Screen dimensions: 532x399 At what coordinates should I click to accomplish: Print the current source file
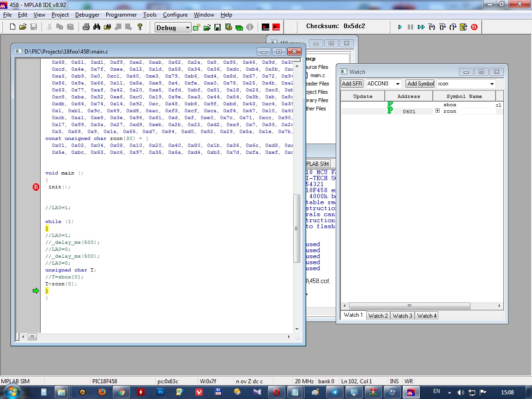click(x=86, y=27)
